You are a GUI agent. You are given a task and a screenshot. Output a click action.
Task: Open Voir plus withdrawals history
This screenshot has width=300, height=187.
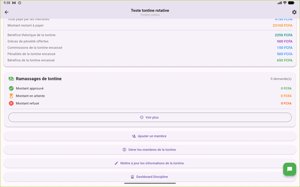point(150,117)
